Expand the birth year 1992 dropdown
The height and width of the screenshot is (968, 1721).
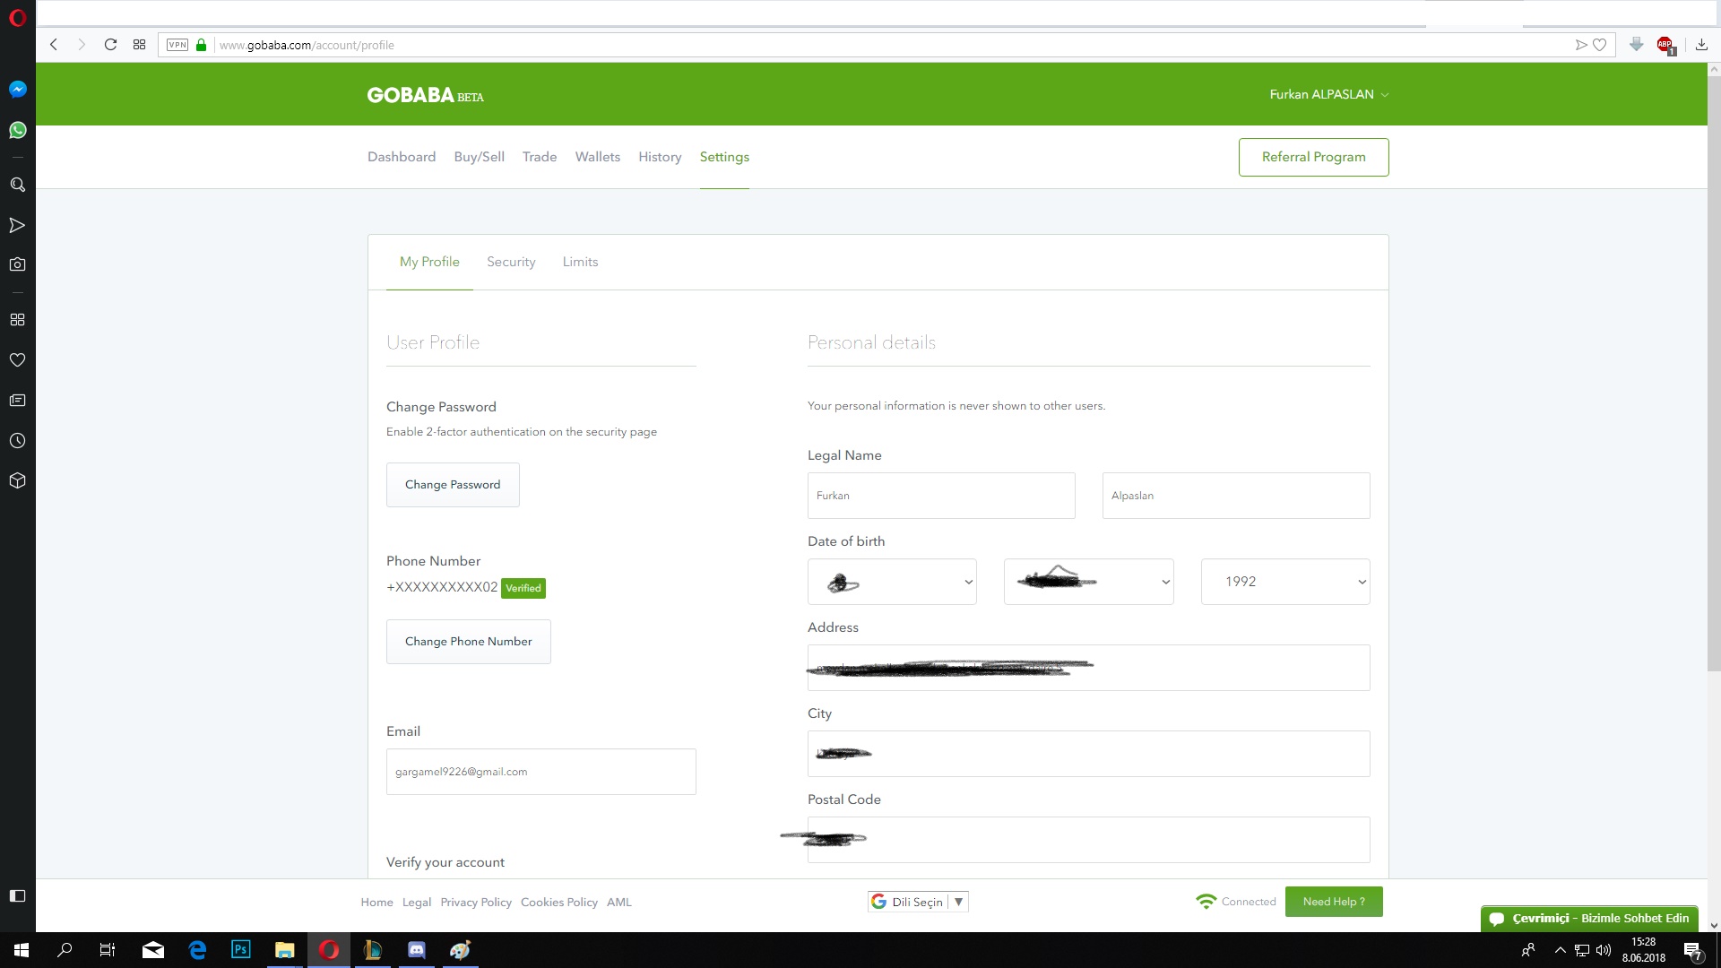[1284, 582]
